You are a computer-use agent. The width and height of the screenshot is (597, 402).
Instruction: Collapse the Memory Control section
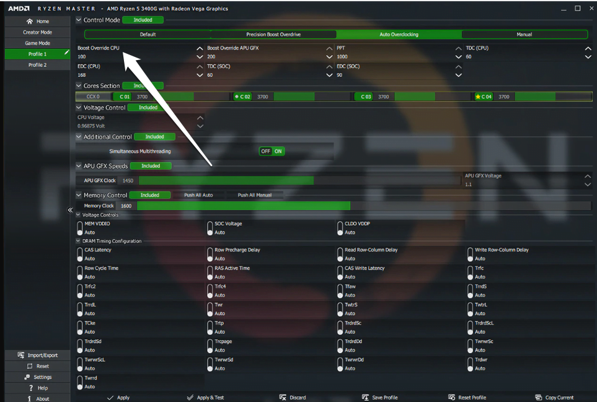(77, 194)
